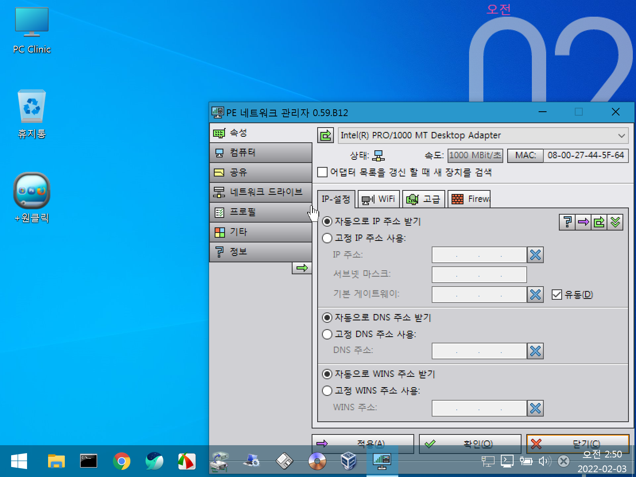Select 자동으로 WINS 주소 받기 radio
Screen dimensions: 636x477
[327, 374]
